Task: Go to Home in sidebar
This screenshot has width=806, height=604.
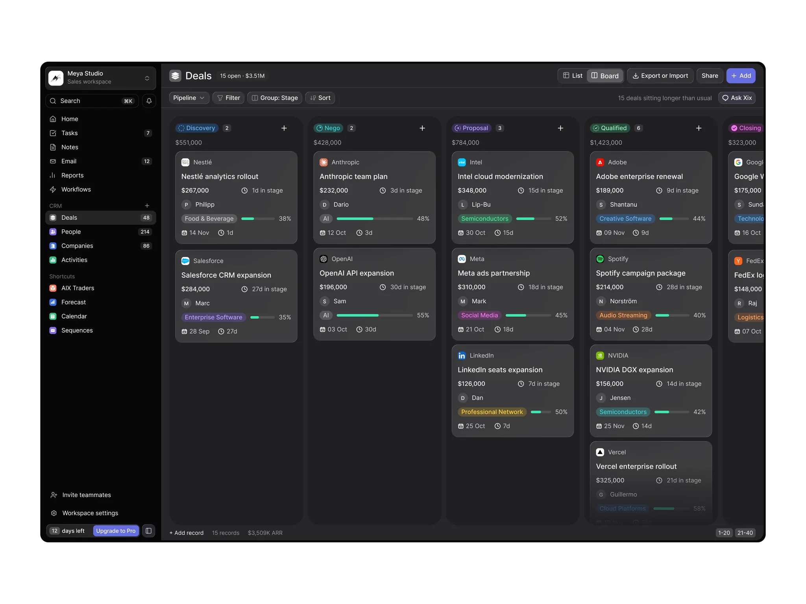Action: point(101,119)
